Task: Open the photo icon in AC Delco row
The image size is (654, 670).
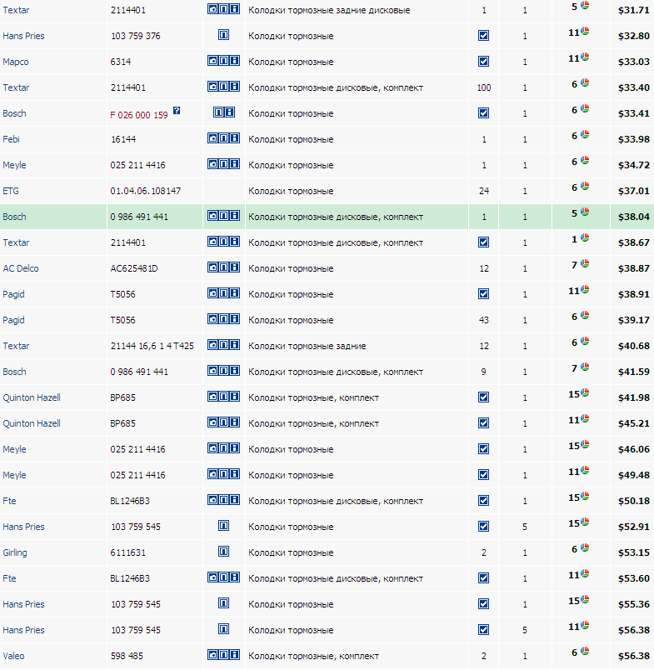Action: click(x=212, y=267)
